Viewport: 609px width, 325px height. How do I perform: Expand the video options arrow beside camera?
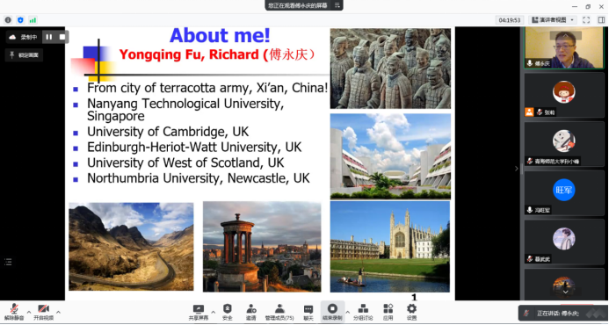coord(58,312)
